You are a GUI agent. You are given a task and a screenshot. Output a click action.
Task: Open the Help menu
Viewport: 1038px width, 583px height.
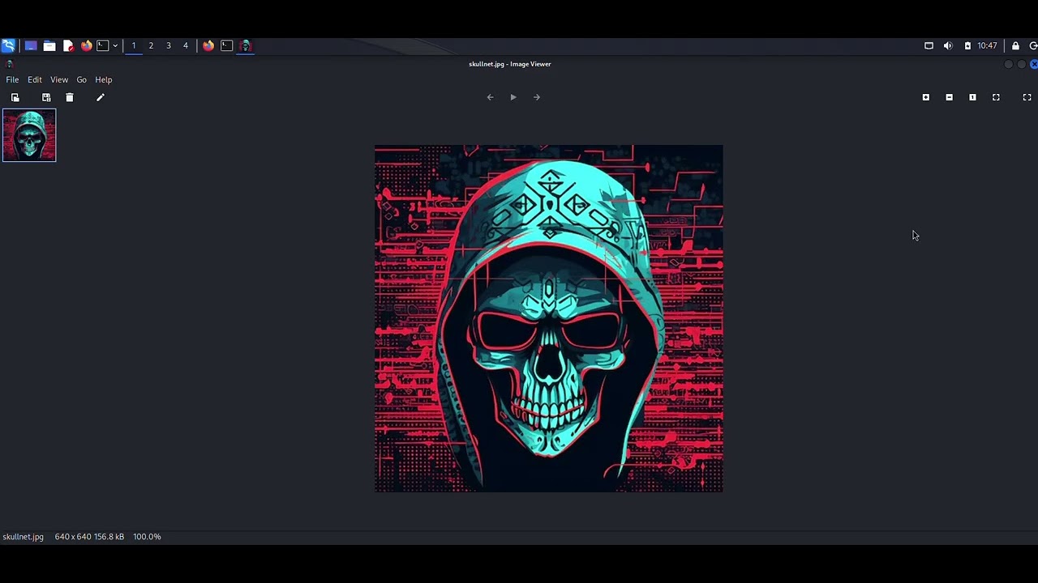(x=104, y=79)
